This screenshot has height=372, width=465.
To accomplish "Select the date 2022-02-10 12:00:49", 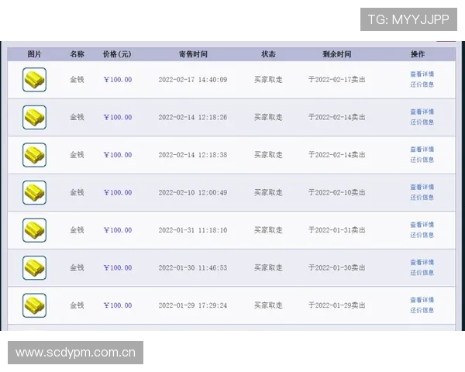I will [193, 193].
